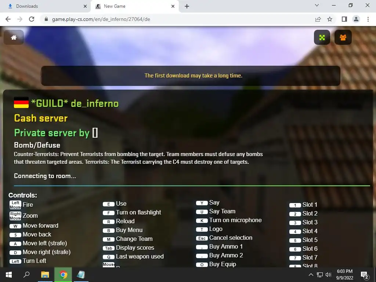The width and height of the screenshot is (376, 282).
Task: Click the O 'Buy Equip' entry
Action: click(x=216, y=264)
